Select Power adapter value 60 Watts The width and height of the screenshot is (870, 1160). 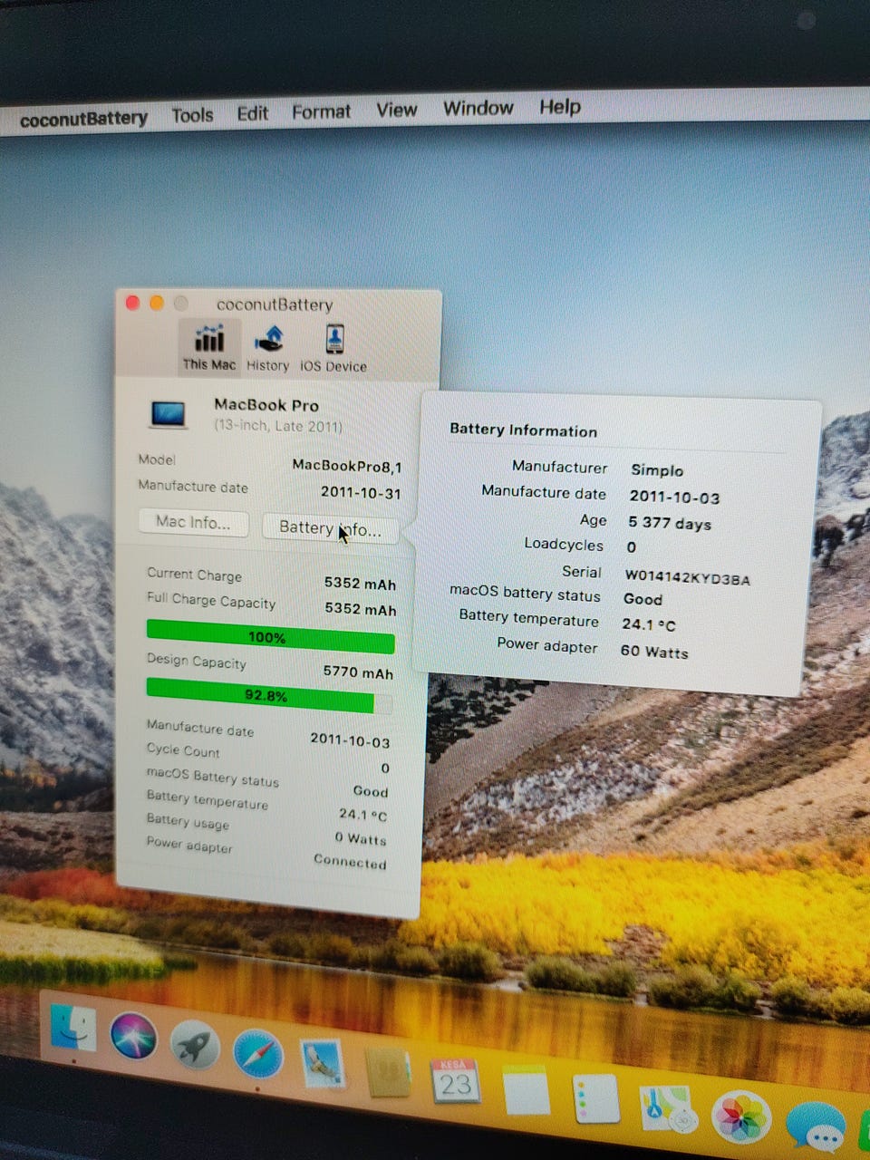pos(654,652)
